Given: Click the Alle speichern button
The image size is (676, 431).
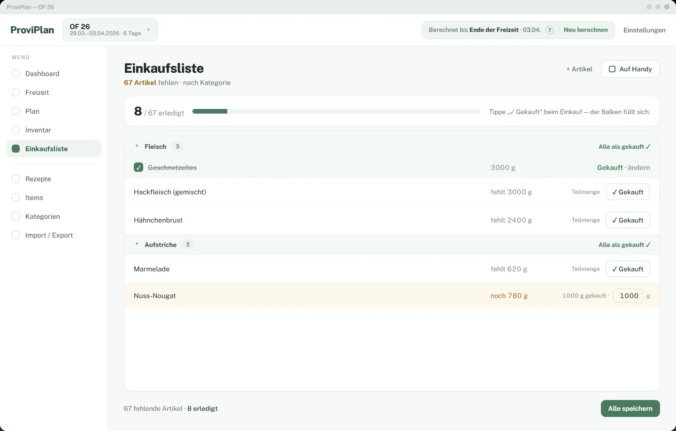Looking at the screenshot, I should click(630, 408).
